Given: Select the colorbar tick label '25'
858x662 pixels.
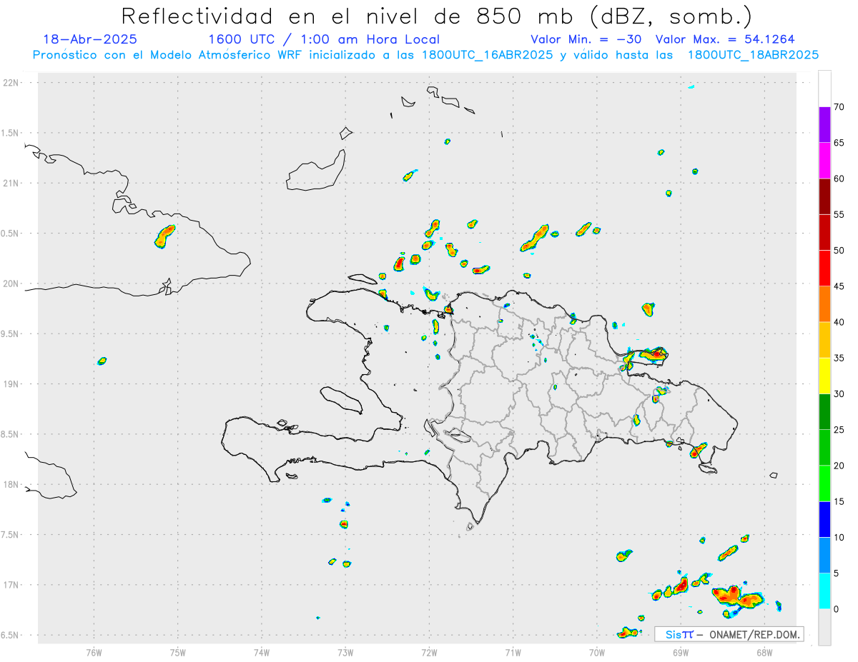Looking at the screenshot, I should (839, 430).
